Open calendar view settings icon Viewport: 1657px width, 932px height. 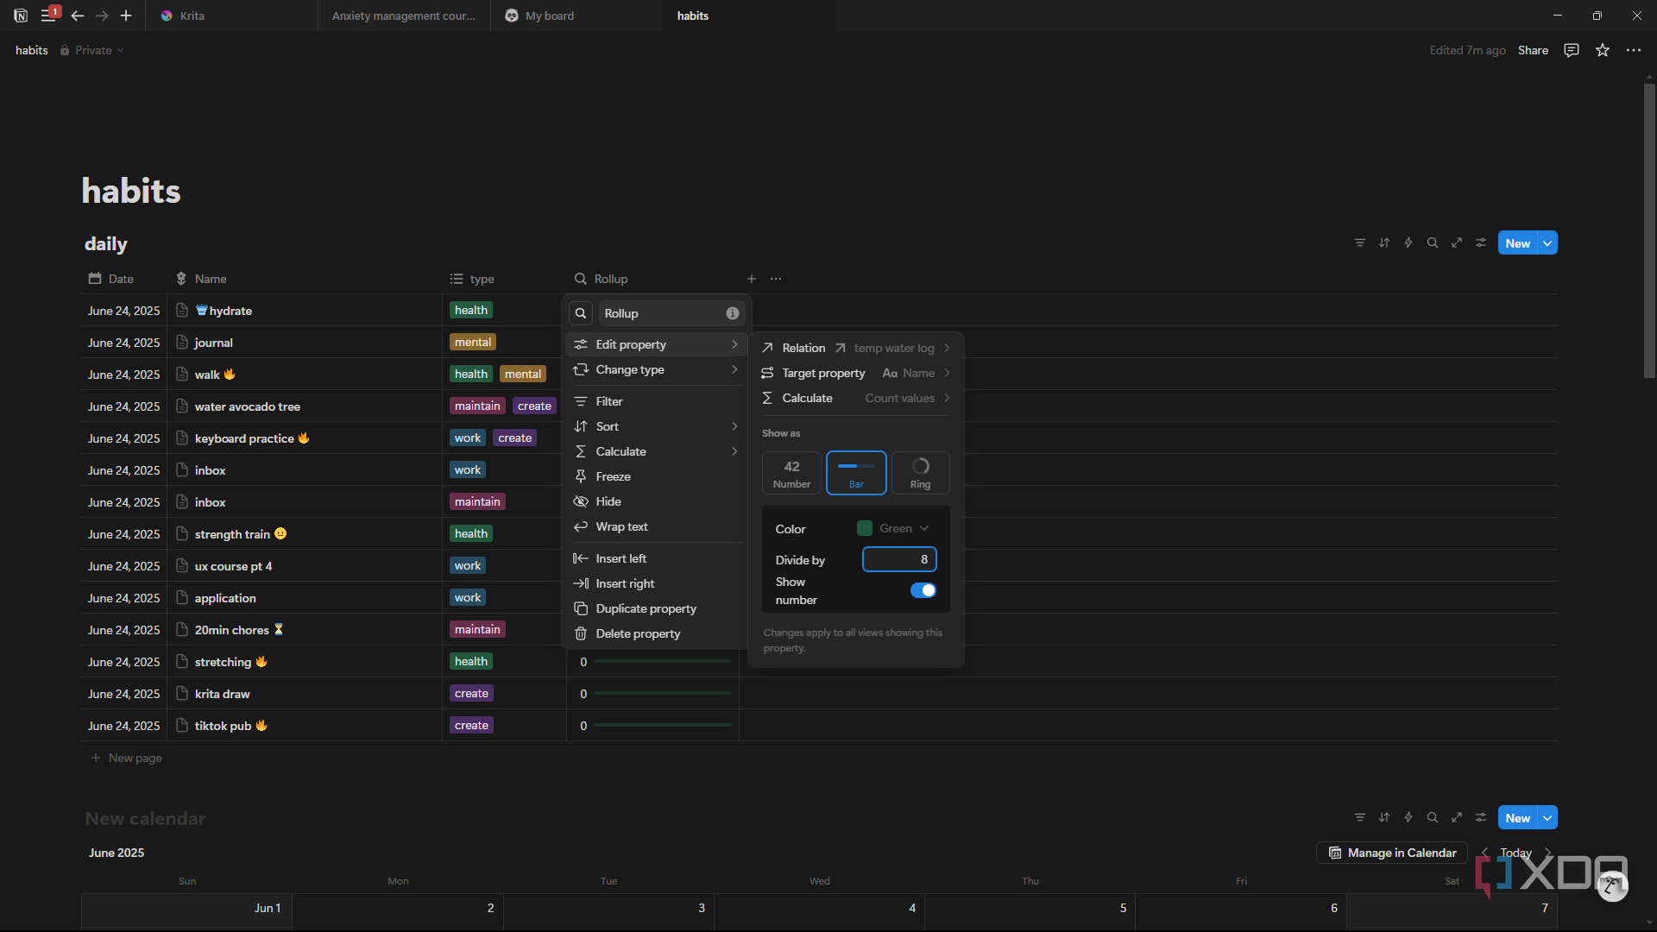1481,817
